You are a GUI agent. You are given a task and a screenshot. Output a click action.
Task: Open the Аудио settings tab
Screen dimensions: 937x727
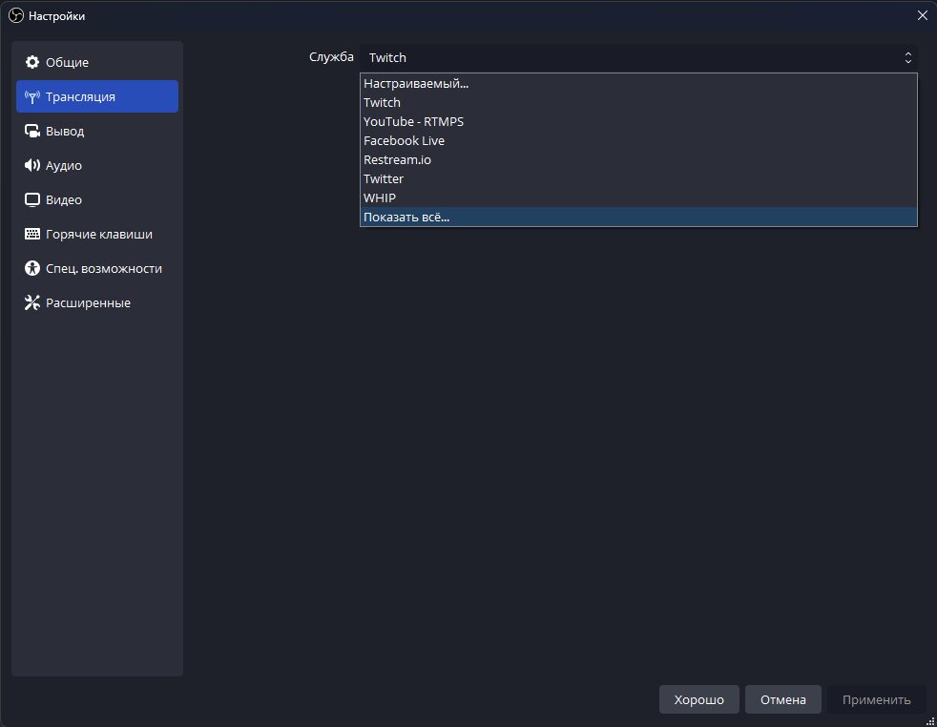pyautogui.click(x=97, y=165)
